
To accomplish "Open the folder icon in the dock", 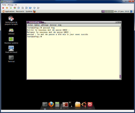I will 78,104.
